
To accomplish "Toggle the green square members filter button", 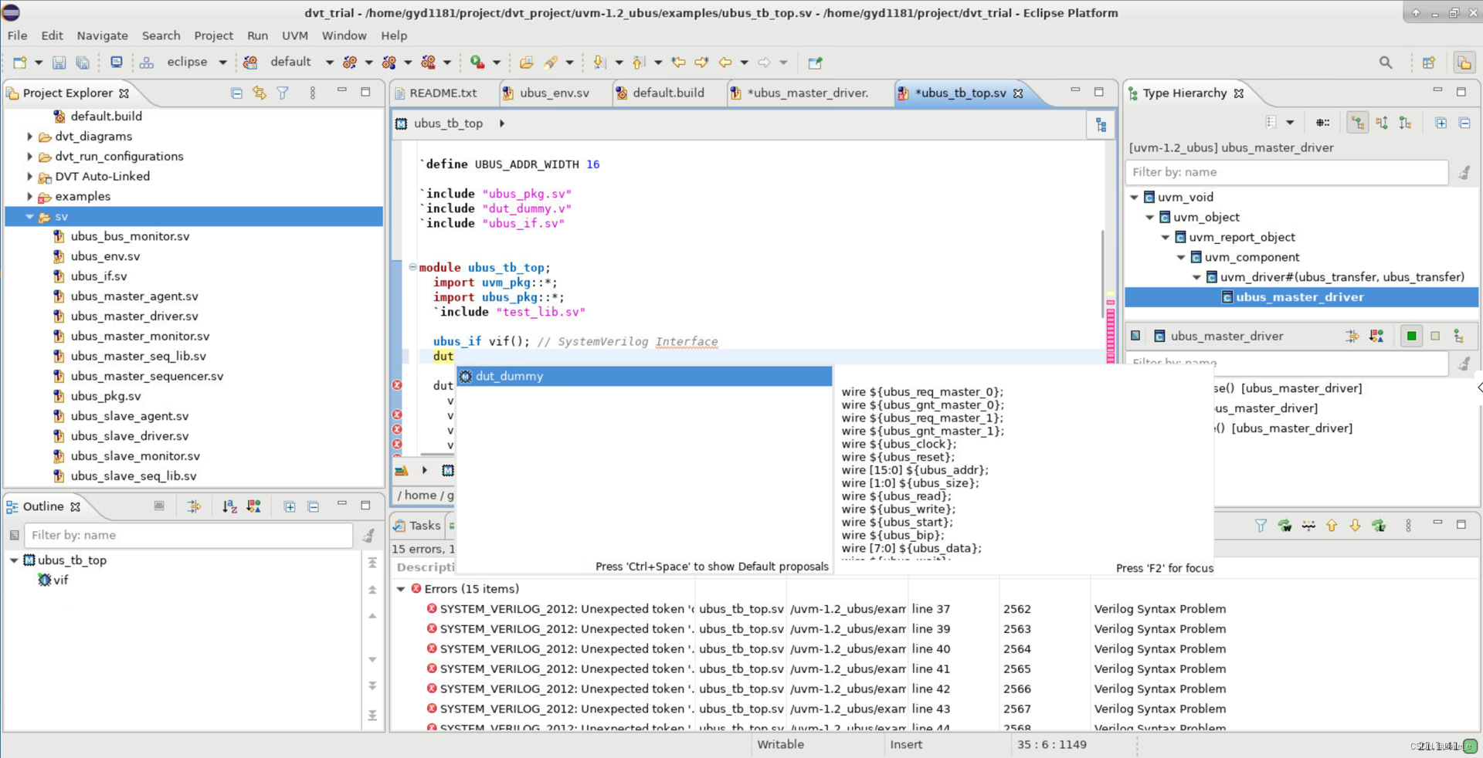I will [x=1411, y=336].
